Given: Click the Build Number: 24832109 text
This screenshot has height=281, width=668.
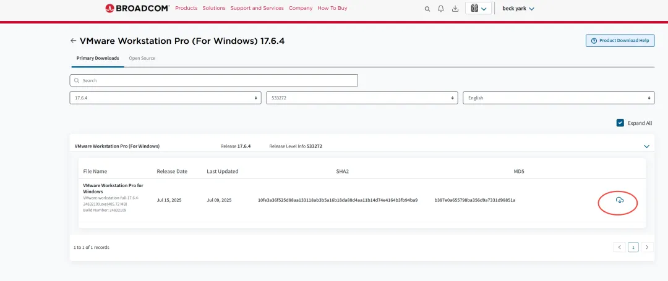Looking at the screenshot, I should coord(105,211).
